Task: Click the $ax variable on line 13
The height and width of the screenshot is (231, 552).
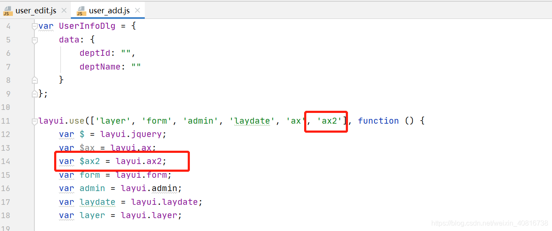Action: click(87, 148)
